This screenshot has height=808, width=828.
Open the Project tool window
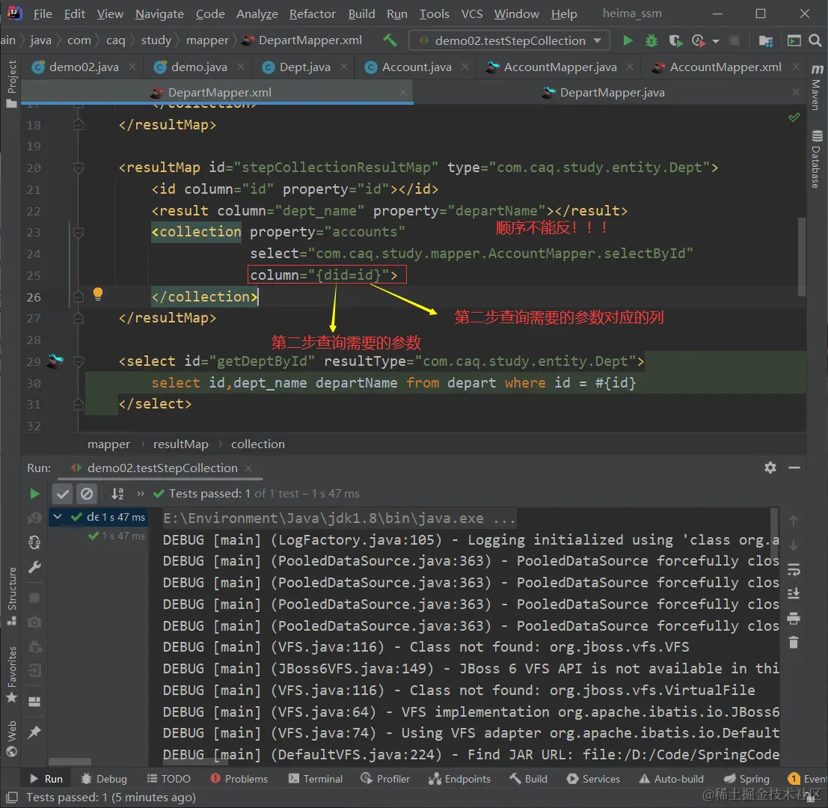(12, 84)
